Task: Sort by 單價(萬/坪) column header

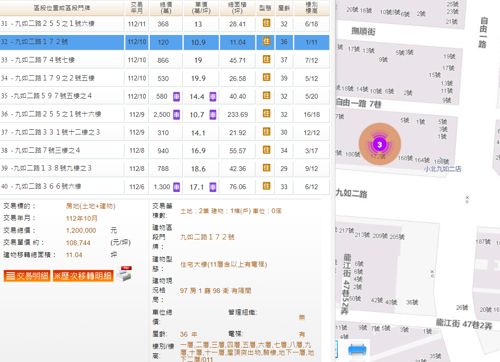Action: click(201, 8)
